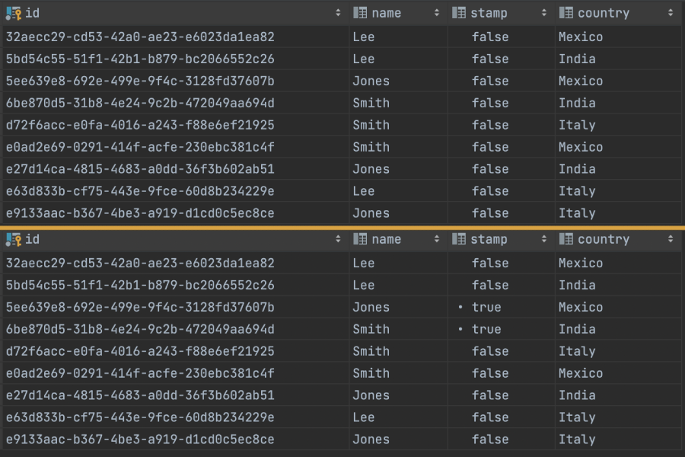
Task: Select id e0ad2e69-0291-414f-acfe-230ebc381c4f in lower table
Action: 140,373
